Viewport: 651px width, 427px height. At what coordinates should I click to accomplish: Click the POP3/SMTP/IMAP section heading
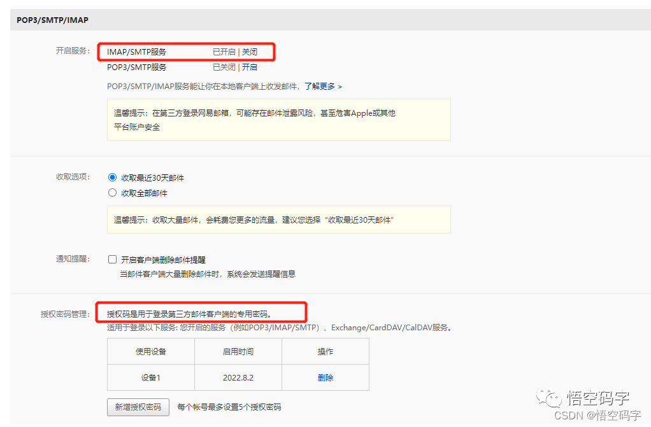[x=52, y=20]
